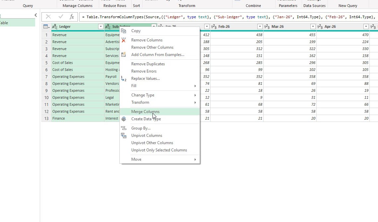Click the 455 value in Mar-26 column
Image resolution: width=378 pixels, height=222 pixels.
tap(290, 35)
